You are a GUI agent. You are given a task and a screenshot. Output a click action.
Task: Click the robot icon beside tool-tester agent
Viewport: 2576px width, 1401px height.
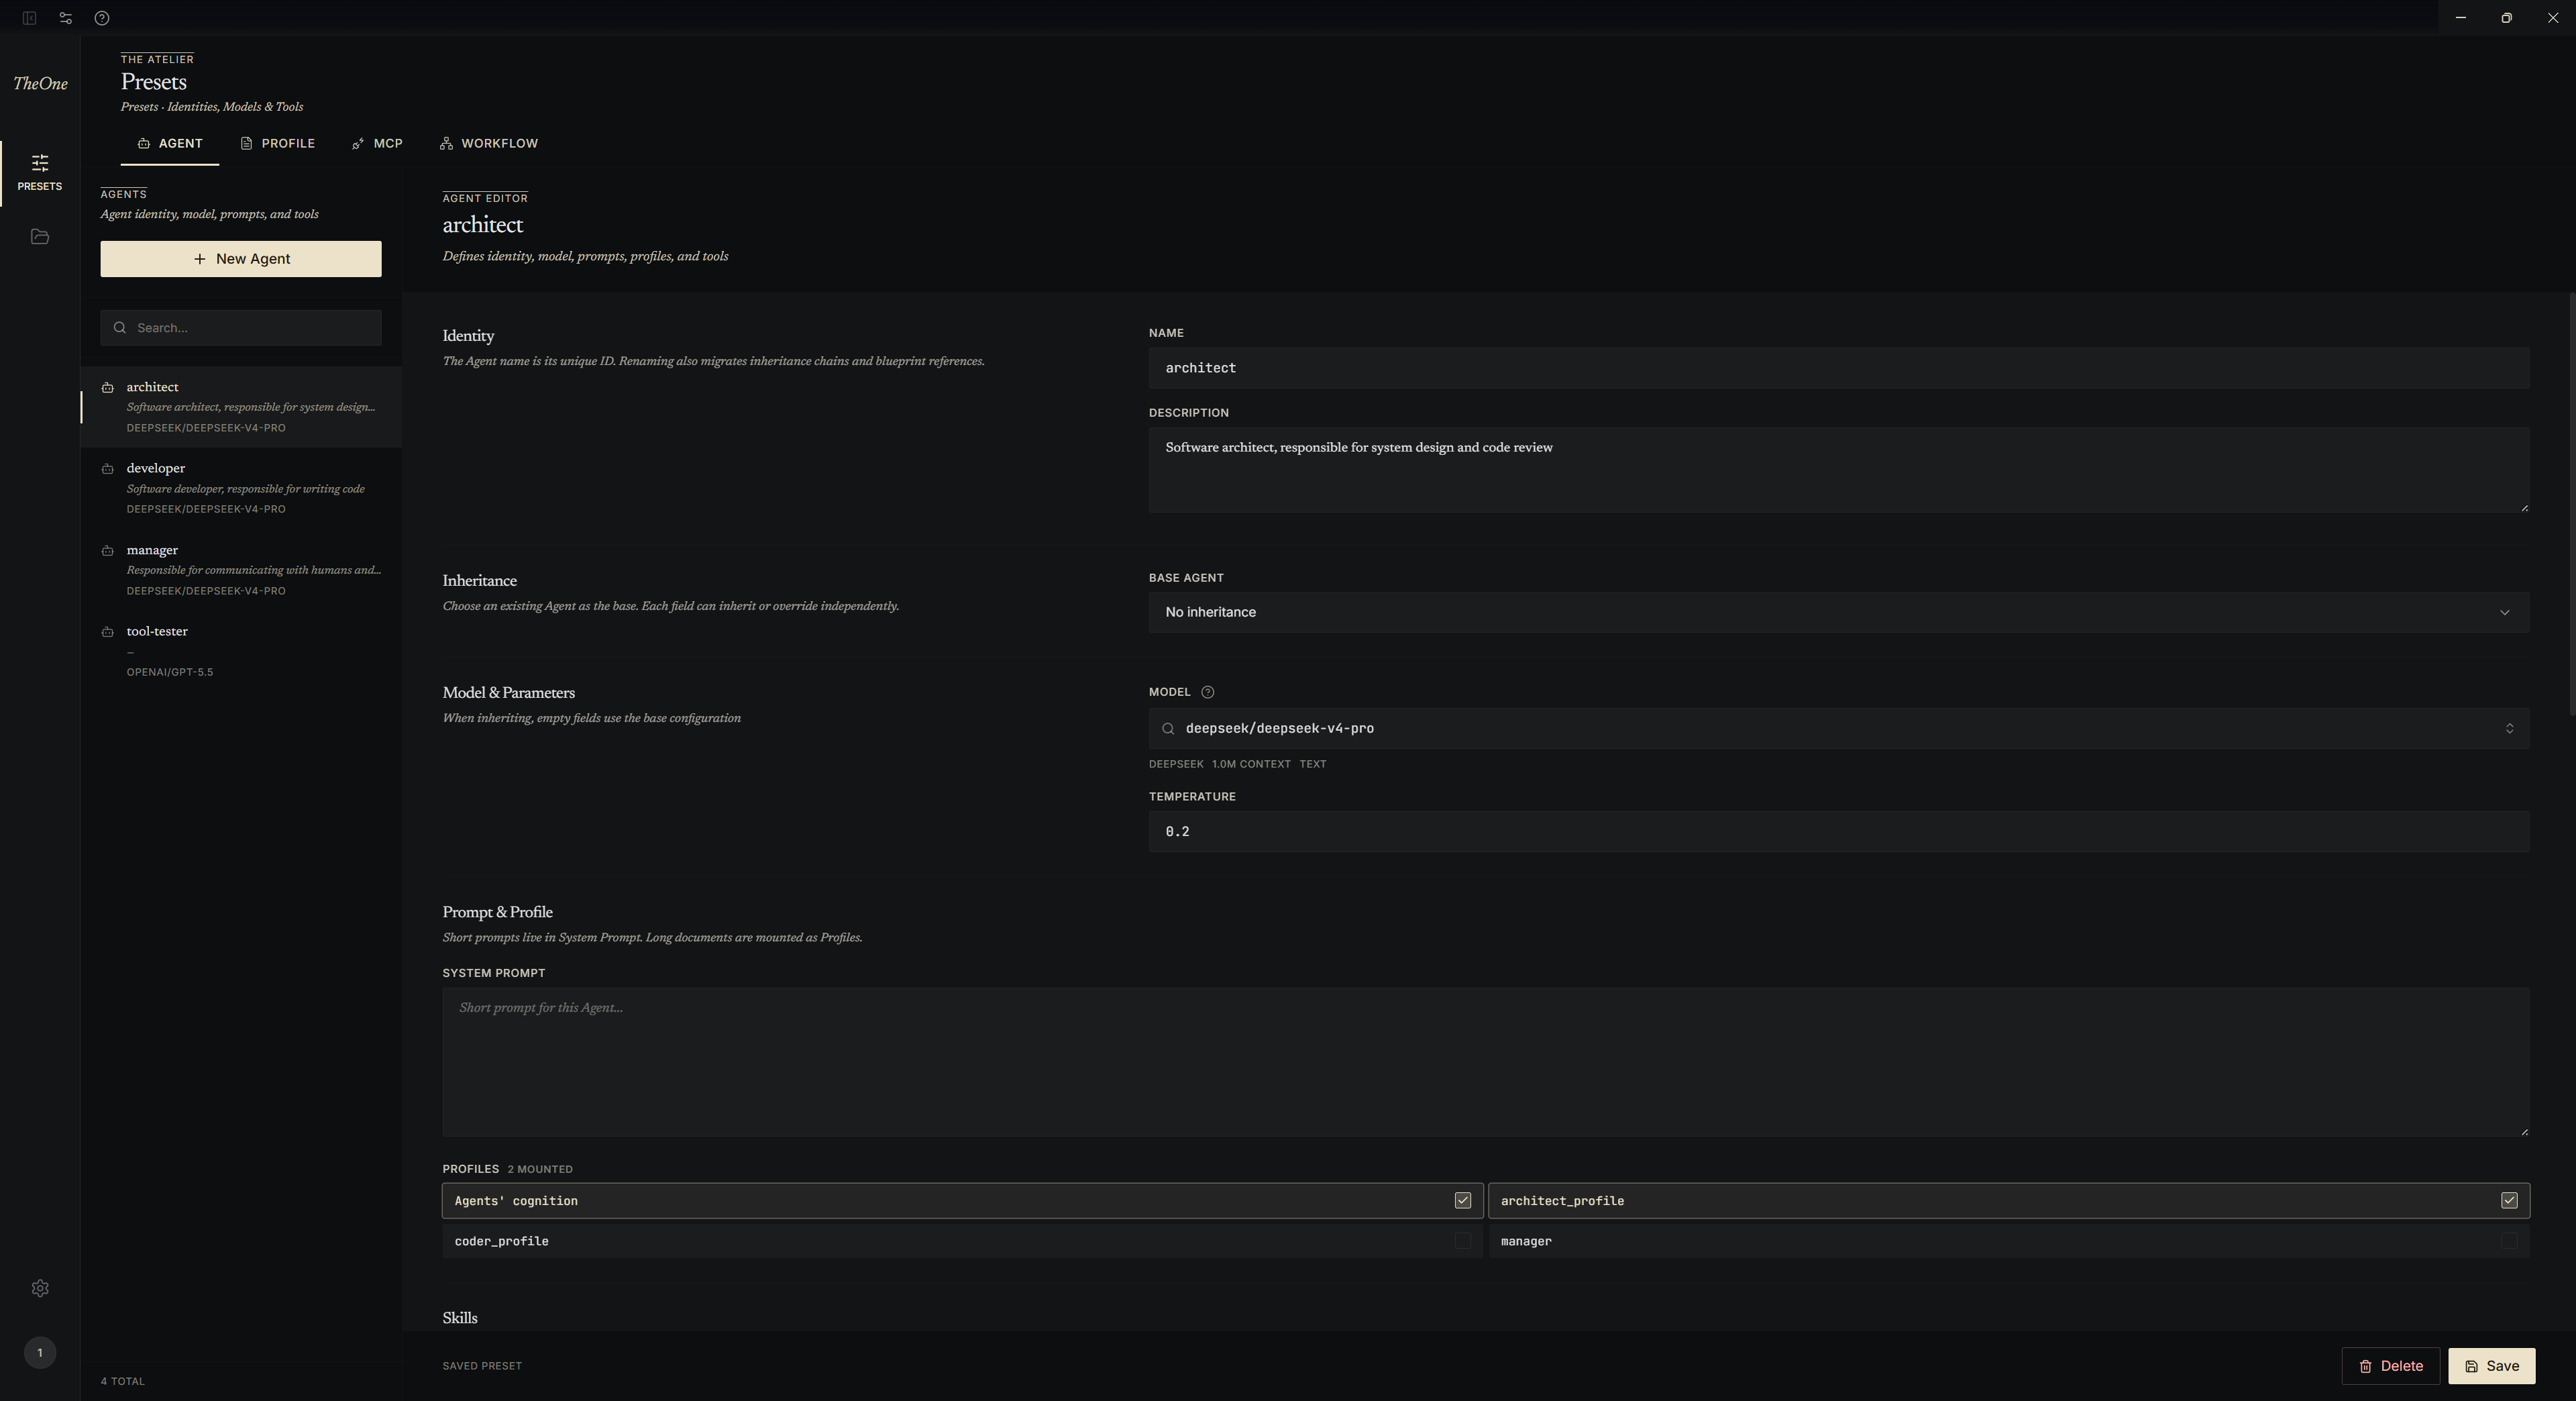point(108,632)
